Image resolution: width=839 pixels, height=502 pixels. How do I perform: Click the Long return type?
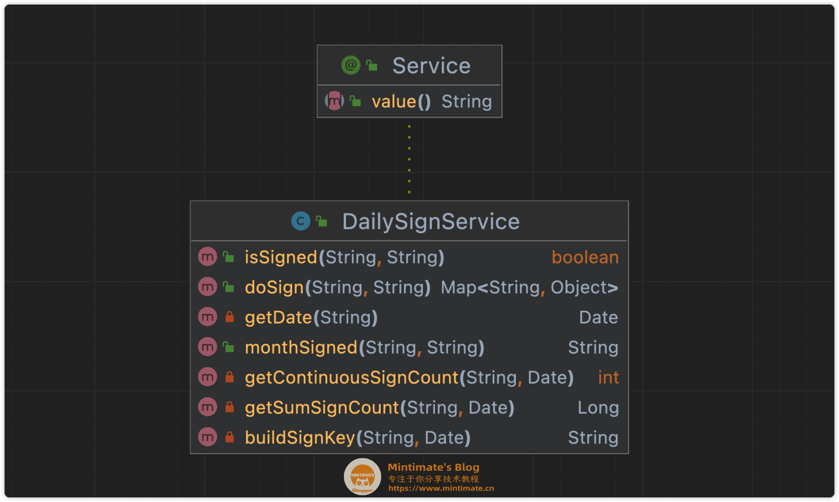(598, 408)
